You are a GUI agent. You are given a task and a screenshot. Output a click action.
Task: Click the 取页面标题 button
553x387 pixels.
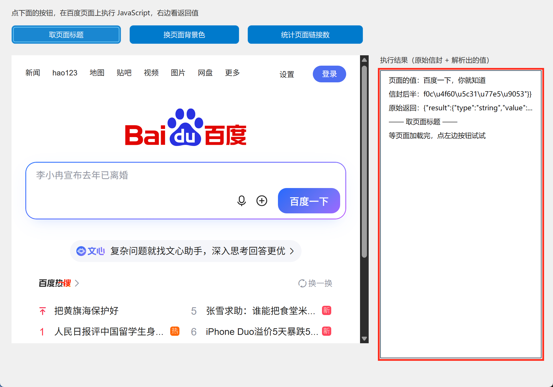[66, 35]
